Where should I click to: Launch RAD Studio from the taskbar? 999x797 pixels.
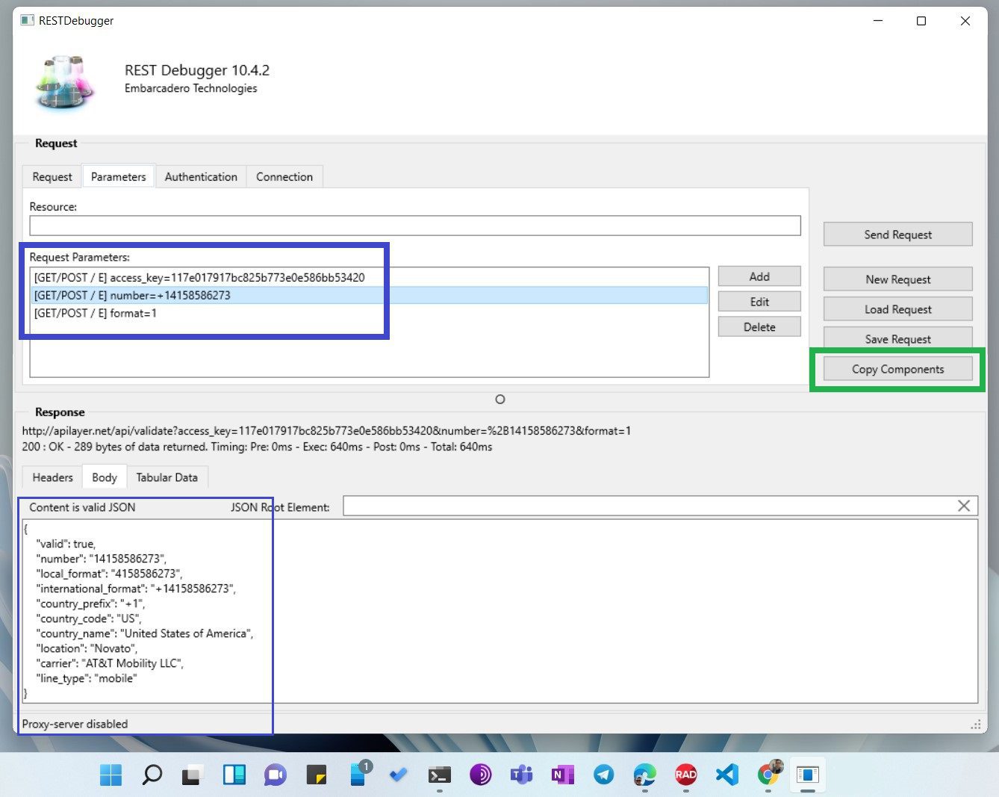click(x=685, y=775)
